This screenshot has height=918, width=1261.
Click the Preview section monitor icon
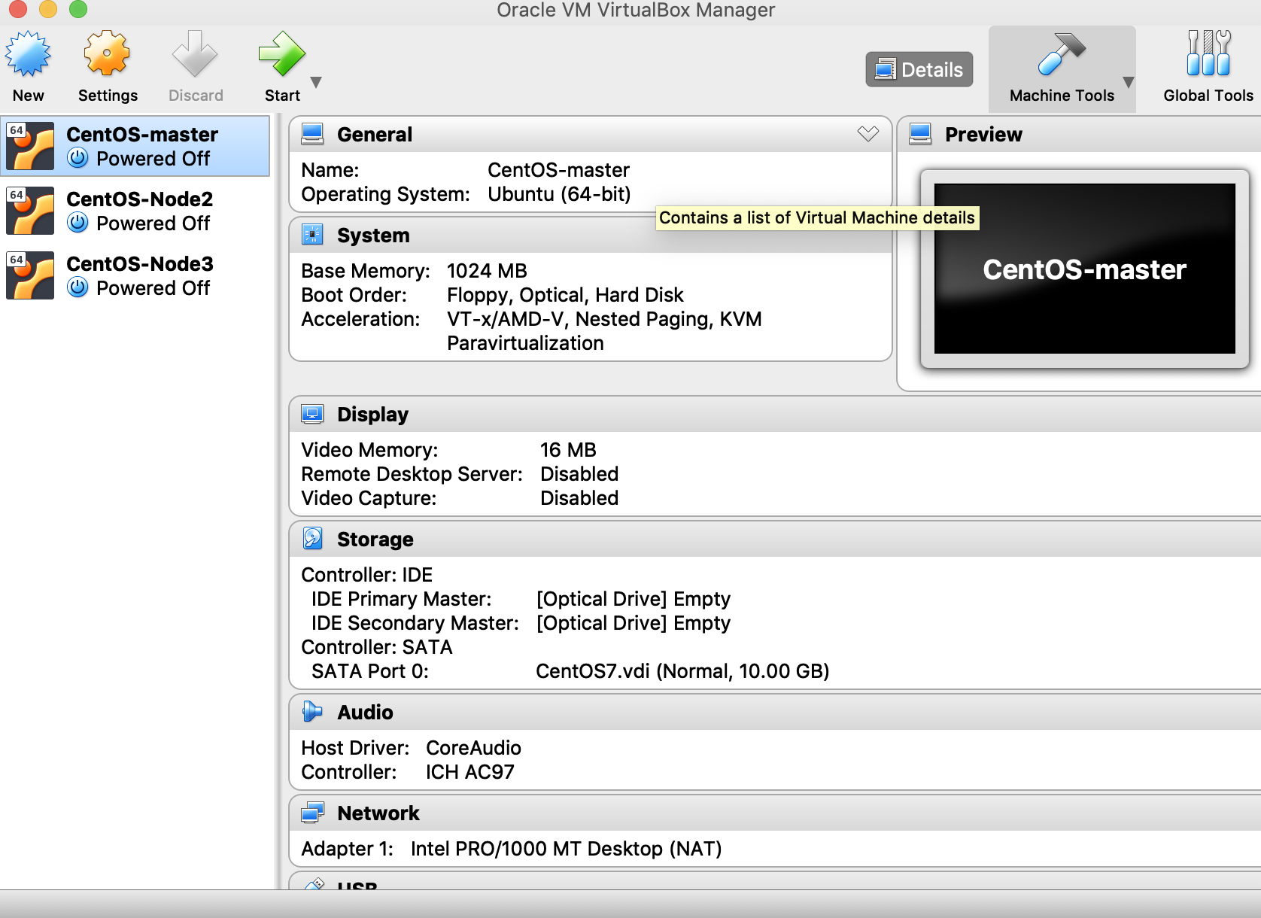920,134
